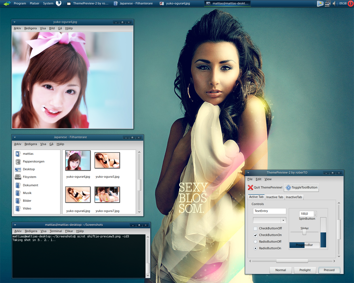This screenshot has height=283, width=354.
Task: Open the Redigera menu in the file manager
Action: point(31,144)
